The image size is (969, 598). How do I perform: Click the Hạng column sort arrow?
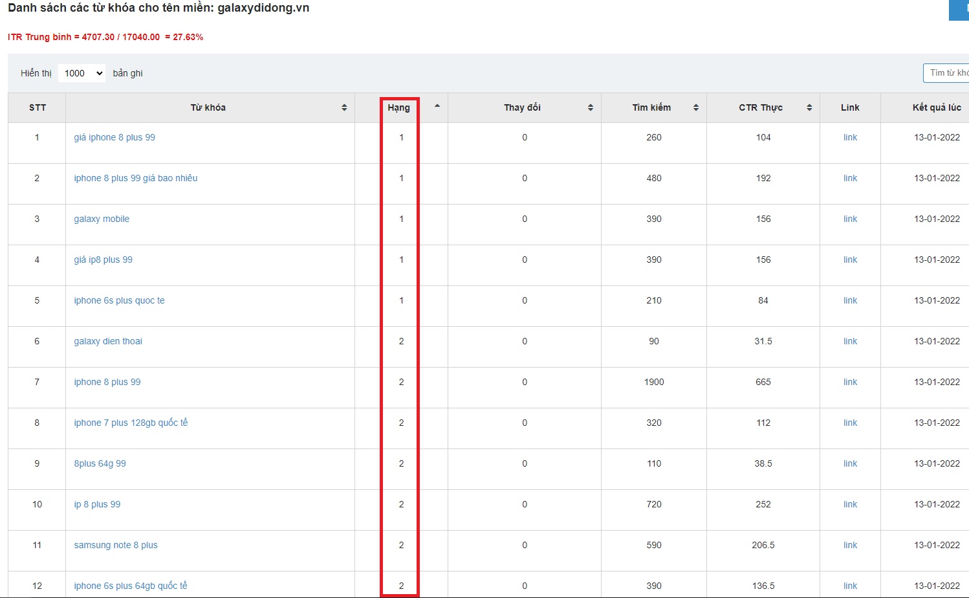point(437,107)
